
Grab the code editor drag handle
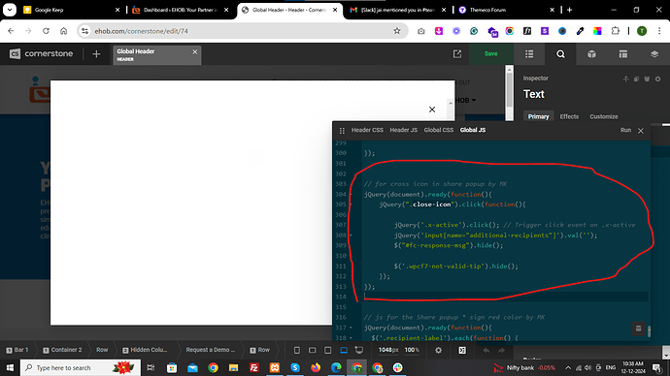tap(342, 131)
